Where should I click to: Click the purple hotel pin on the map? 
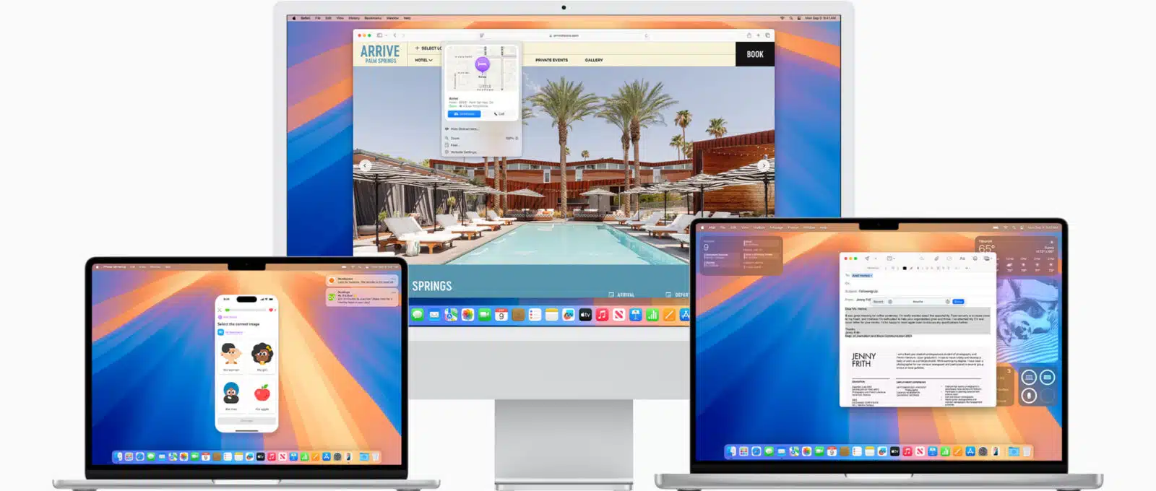coord(482,65)
